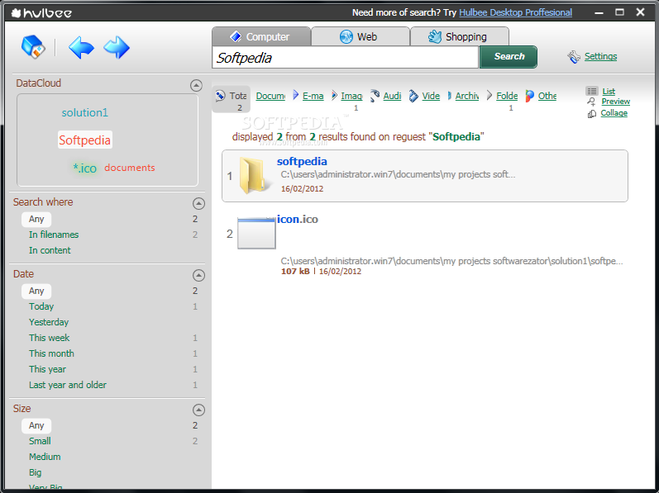Click the Hulbee home cube icon
Image resolution: width=659 pixels, height=493 pixels.
point(33,46)
